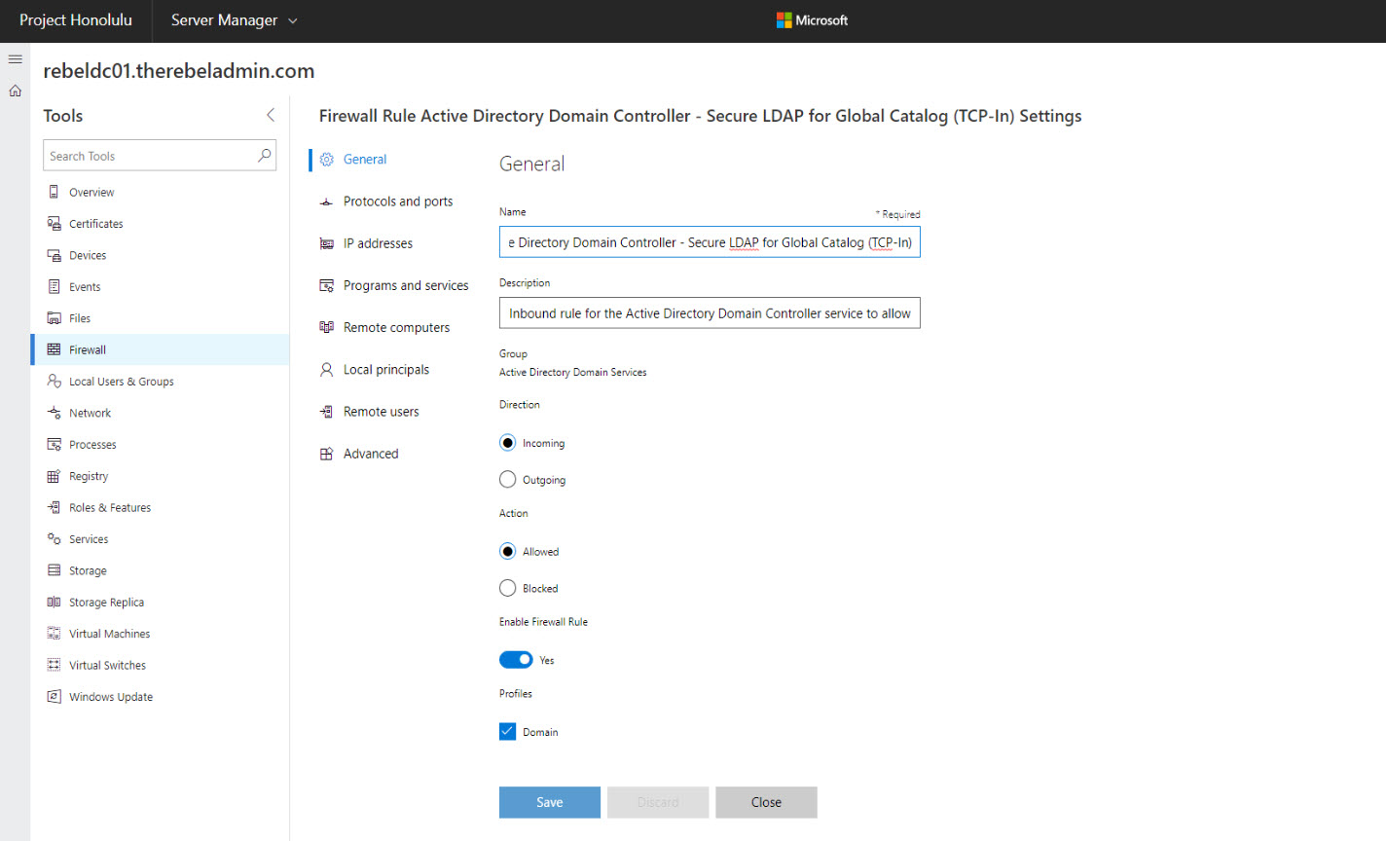The image size is (1386, 841).
Task: Click the Protocols and ports icon
Action: (327, 201)
